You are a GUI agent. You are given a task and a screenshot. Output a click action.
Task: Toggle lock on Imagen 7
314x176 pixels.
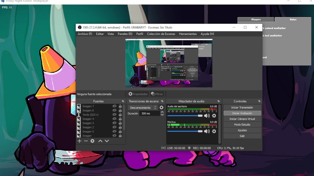click(120, 106)
